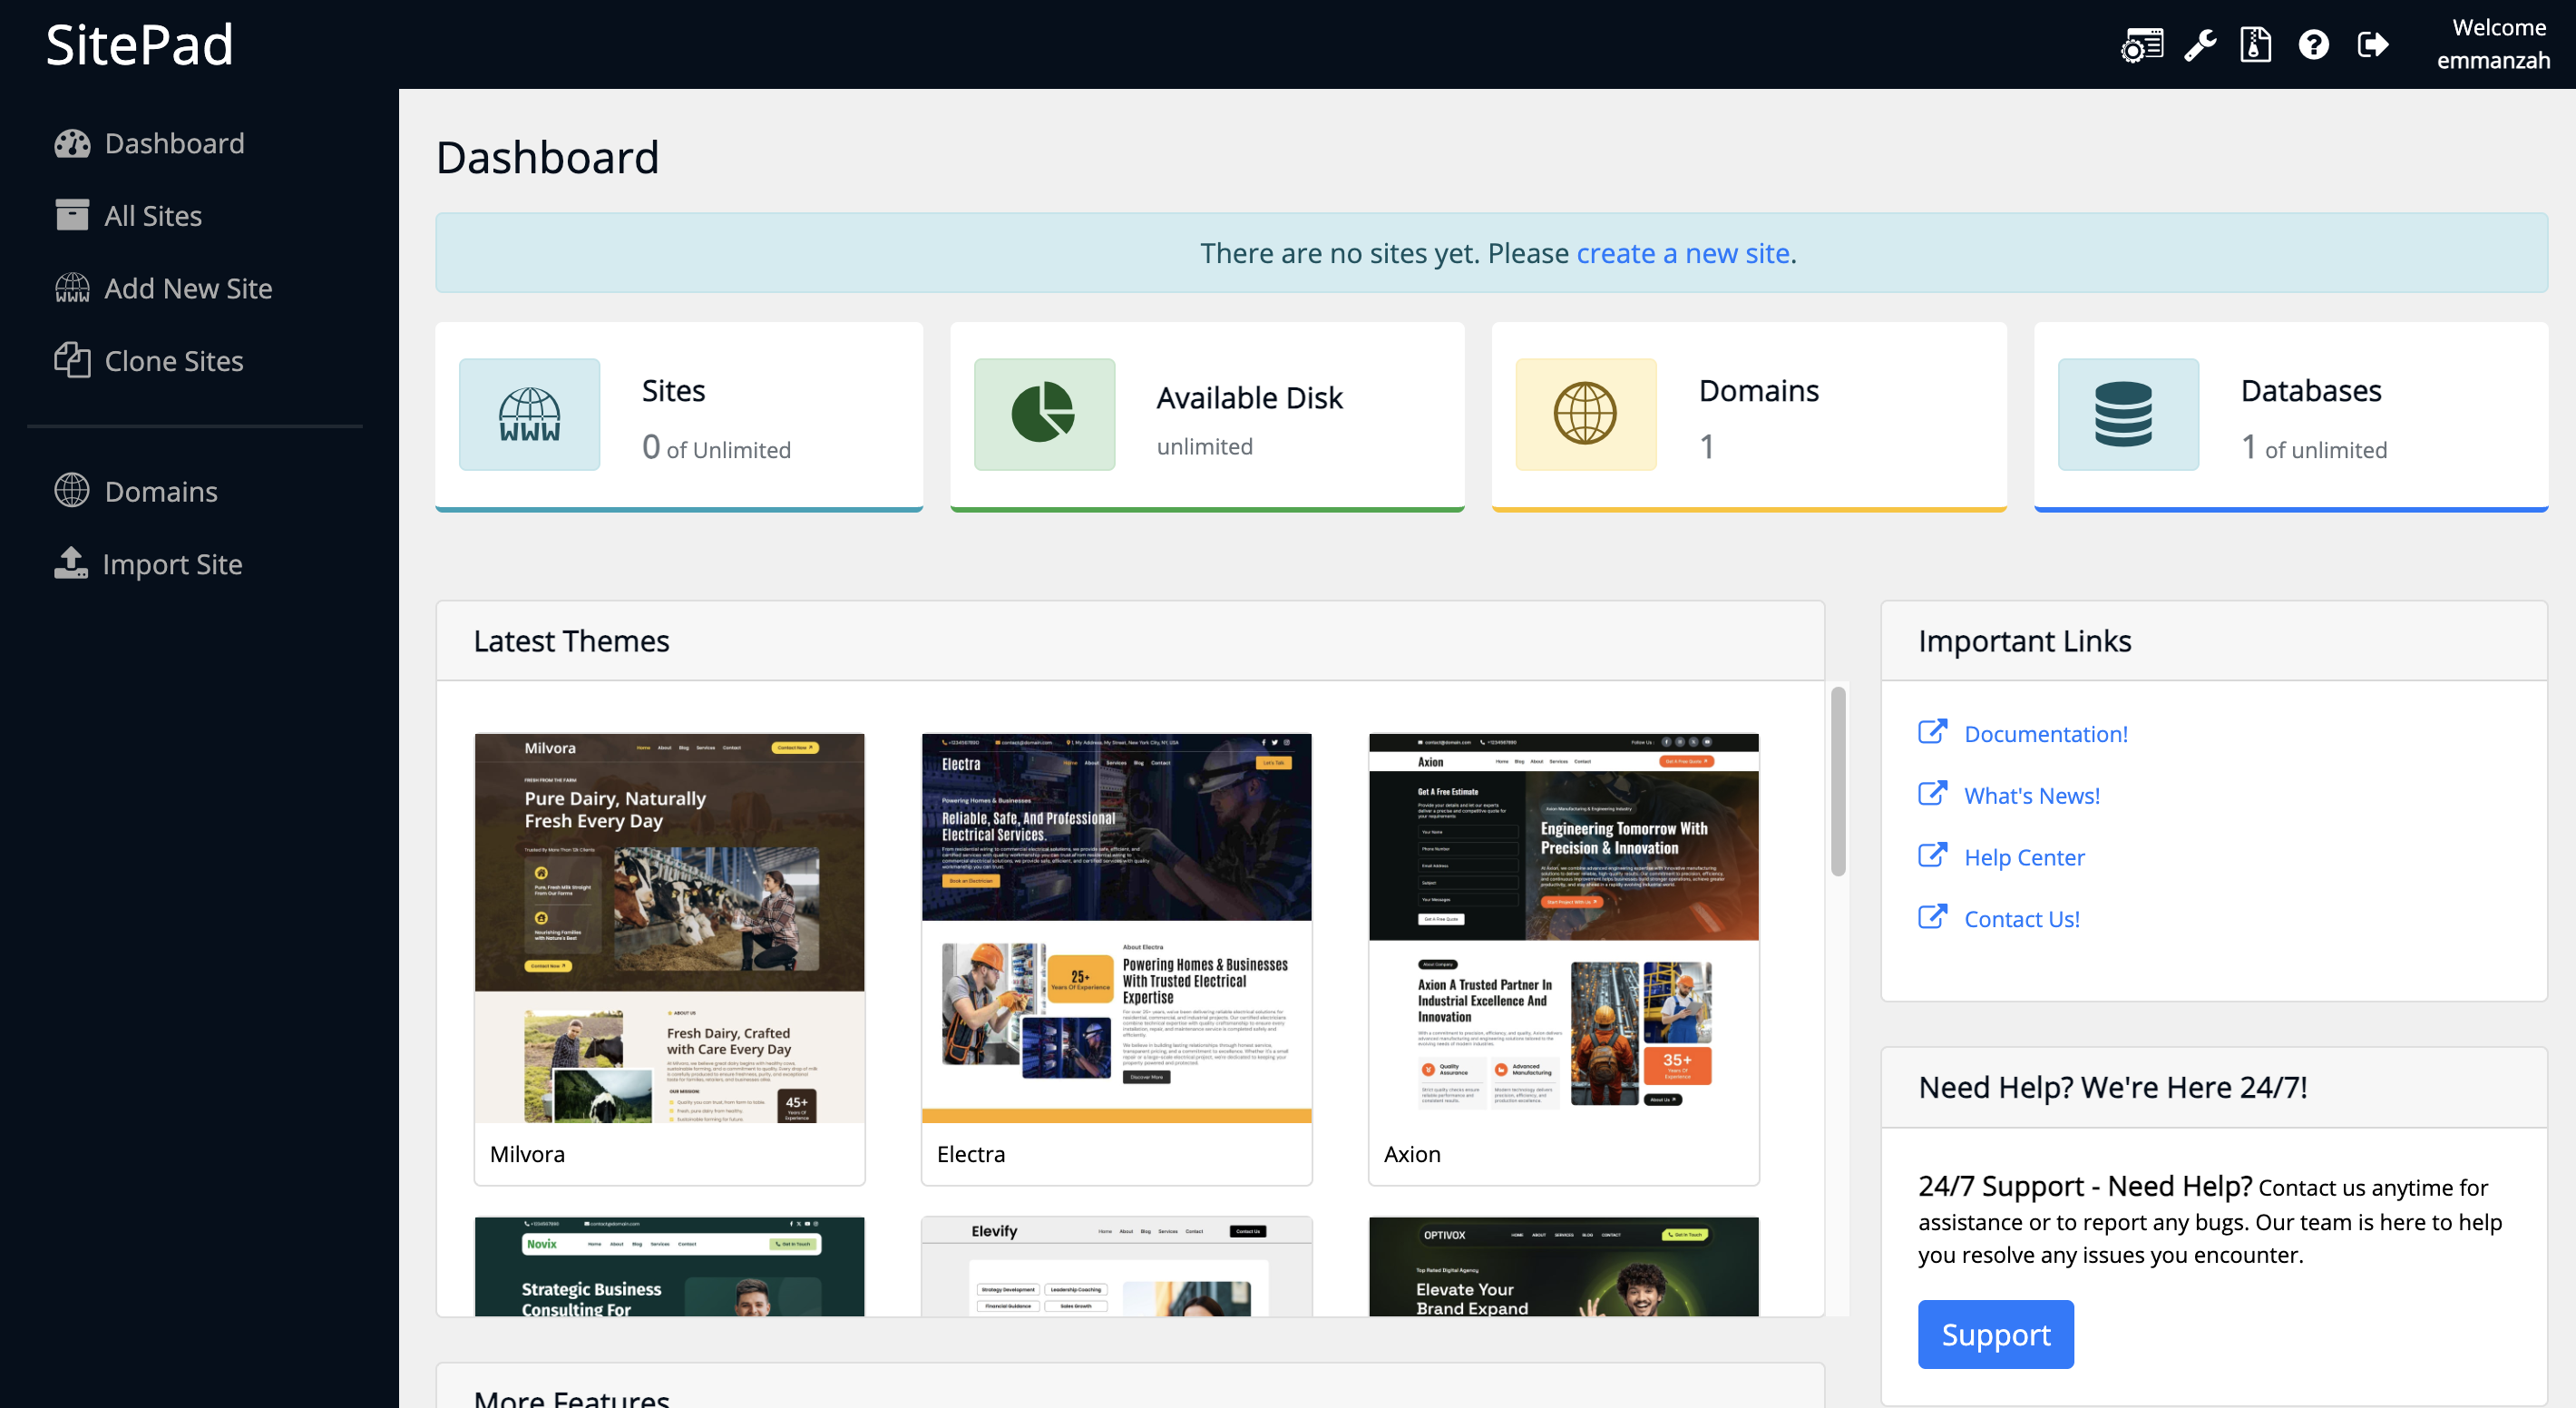The width and height of the screenshot is (2576, 1408).
Task: Open help via the question mark icon
Action: pyautogui.click(x=2313, y=45)
